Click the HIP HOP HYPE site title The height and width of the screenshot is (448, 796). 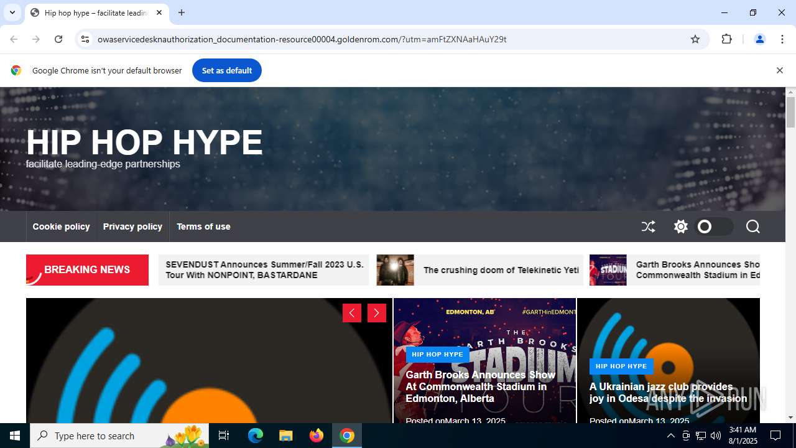[x=144, y=142]
